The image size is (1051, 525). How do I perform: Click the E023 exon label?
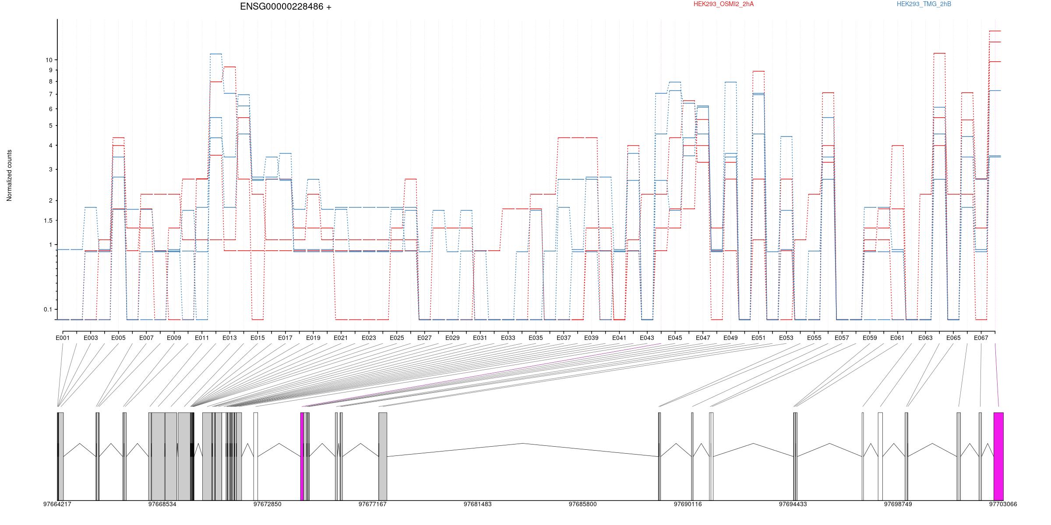369,338
